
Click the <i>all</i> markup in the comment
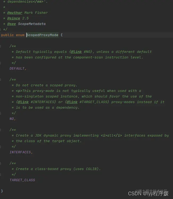point(111,136)
